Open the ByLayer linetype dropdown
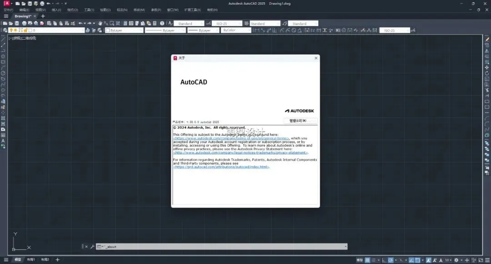This screenshot has width=491, height=264. point(165,30)
